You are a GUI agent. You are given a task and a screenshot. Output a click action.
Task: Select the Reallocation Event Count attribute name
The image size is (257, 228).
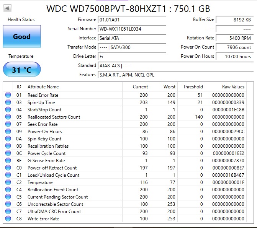tap(53, 189)
